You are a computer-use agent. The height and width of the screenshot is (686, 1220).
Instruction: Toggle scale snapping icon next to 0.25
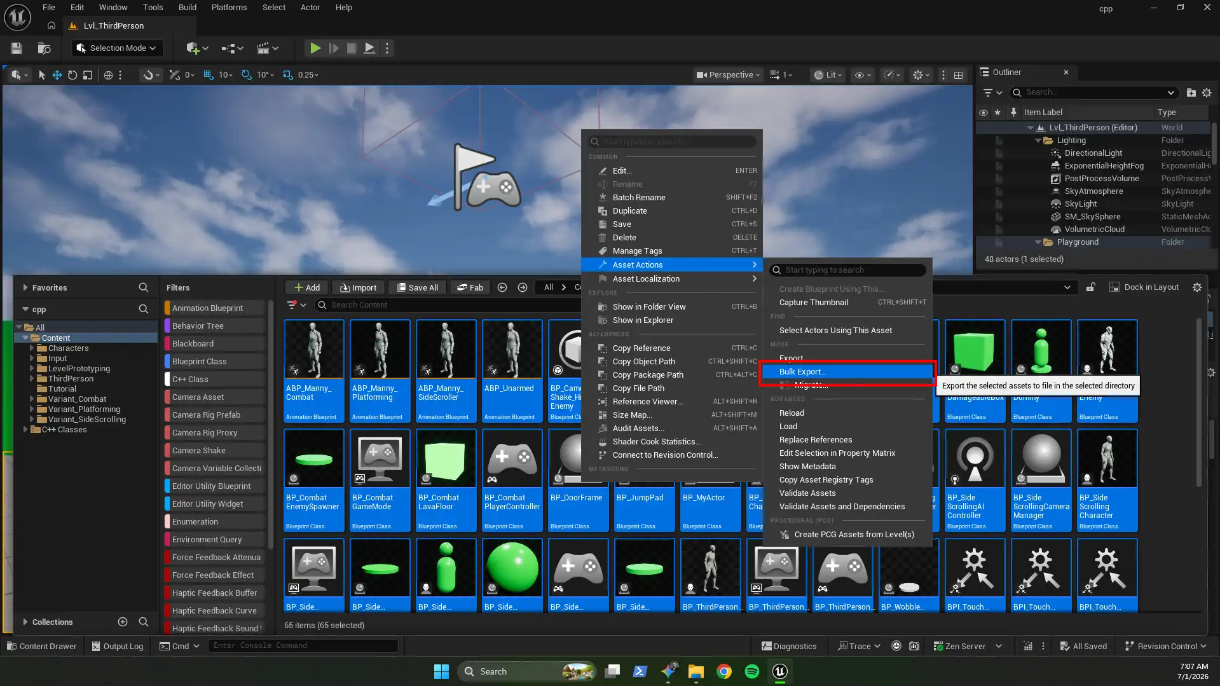pos(288,75)
